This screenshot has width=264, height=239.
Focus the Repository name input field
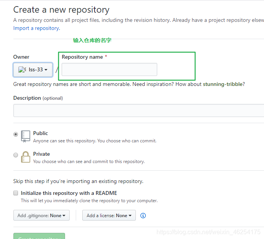click(109, 69)
